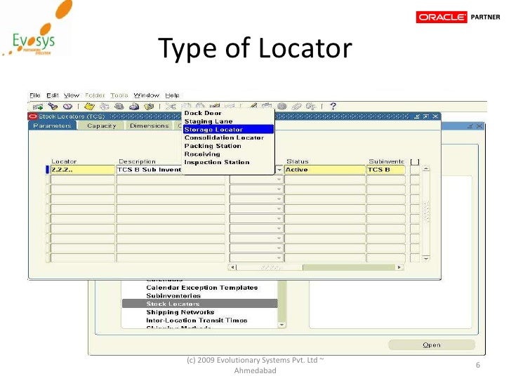Open the Tools menu
Screen dimensions: 511x383
119,95
